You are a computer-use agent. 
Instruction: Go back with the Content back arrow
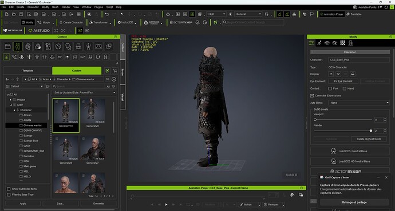click(7, 79)
